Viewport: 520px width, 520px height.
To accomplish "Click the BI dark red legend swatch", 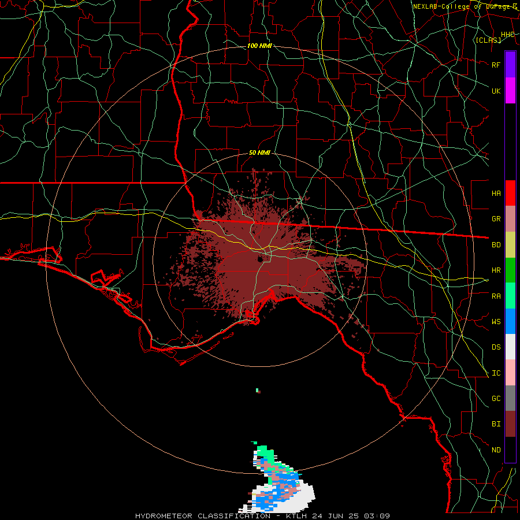I will point(510,424).
